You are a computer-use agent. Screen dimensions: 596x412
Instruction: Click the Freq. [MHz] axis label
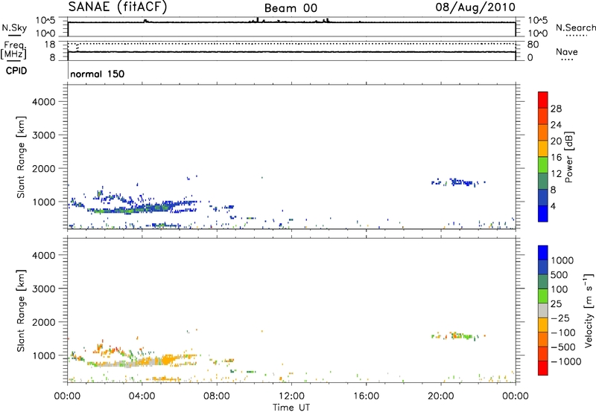13,50
